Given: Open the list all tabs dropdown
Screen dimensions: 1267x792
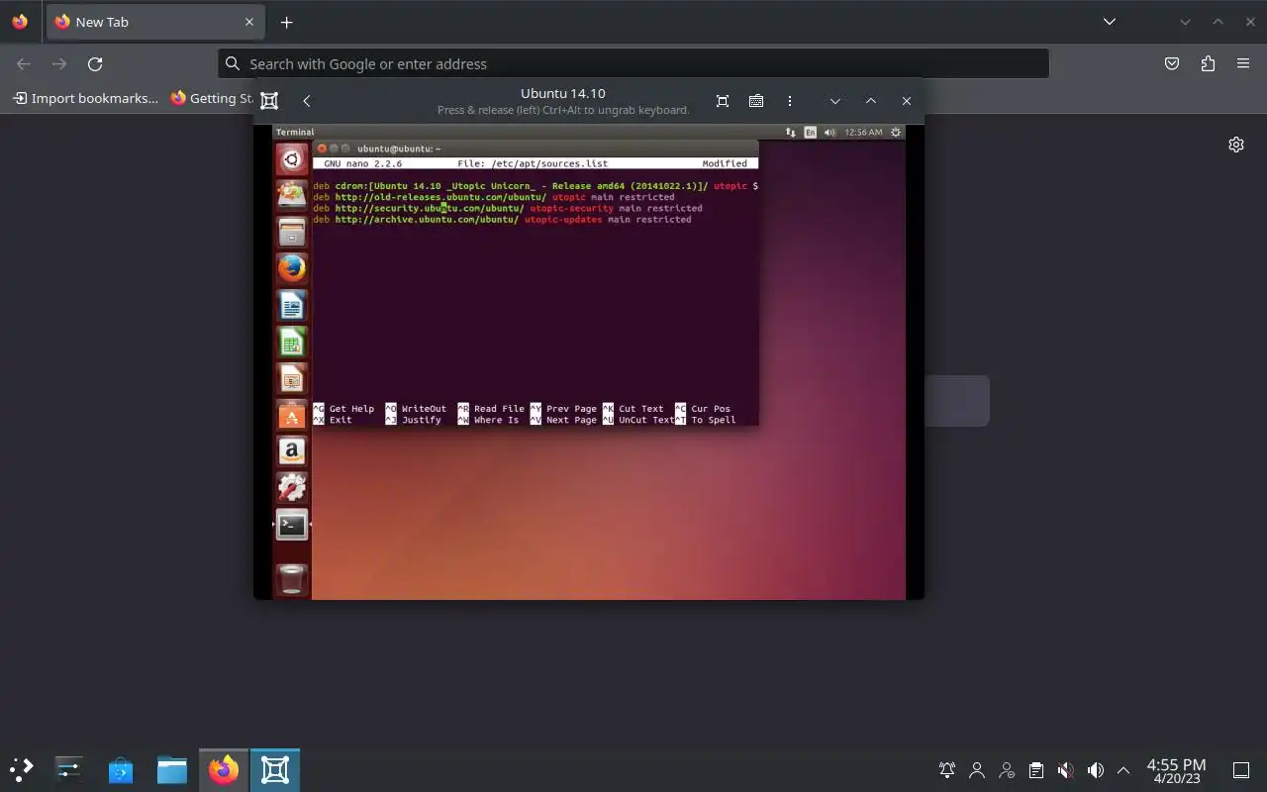Looking at the screenshot, I should point(1110,22).
